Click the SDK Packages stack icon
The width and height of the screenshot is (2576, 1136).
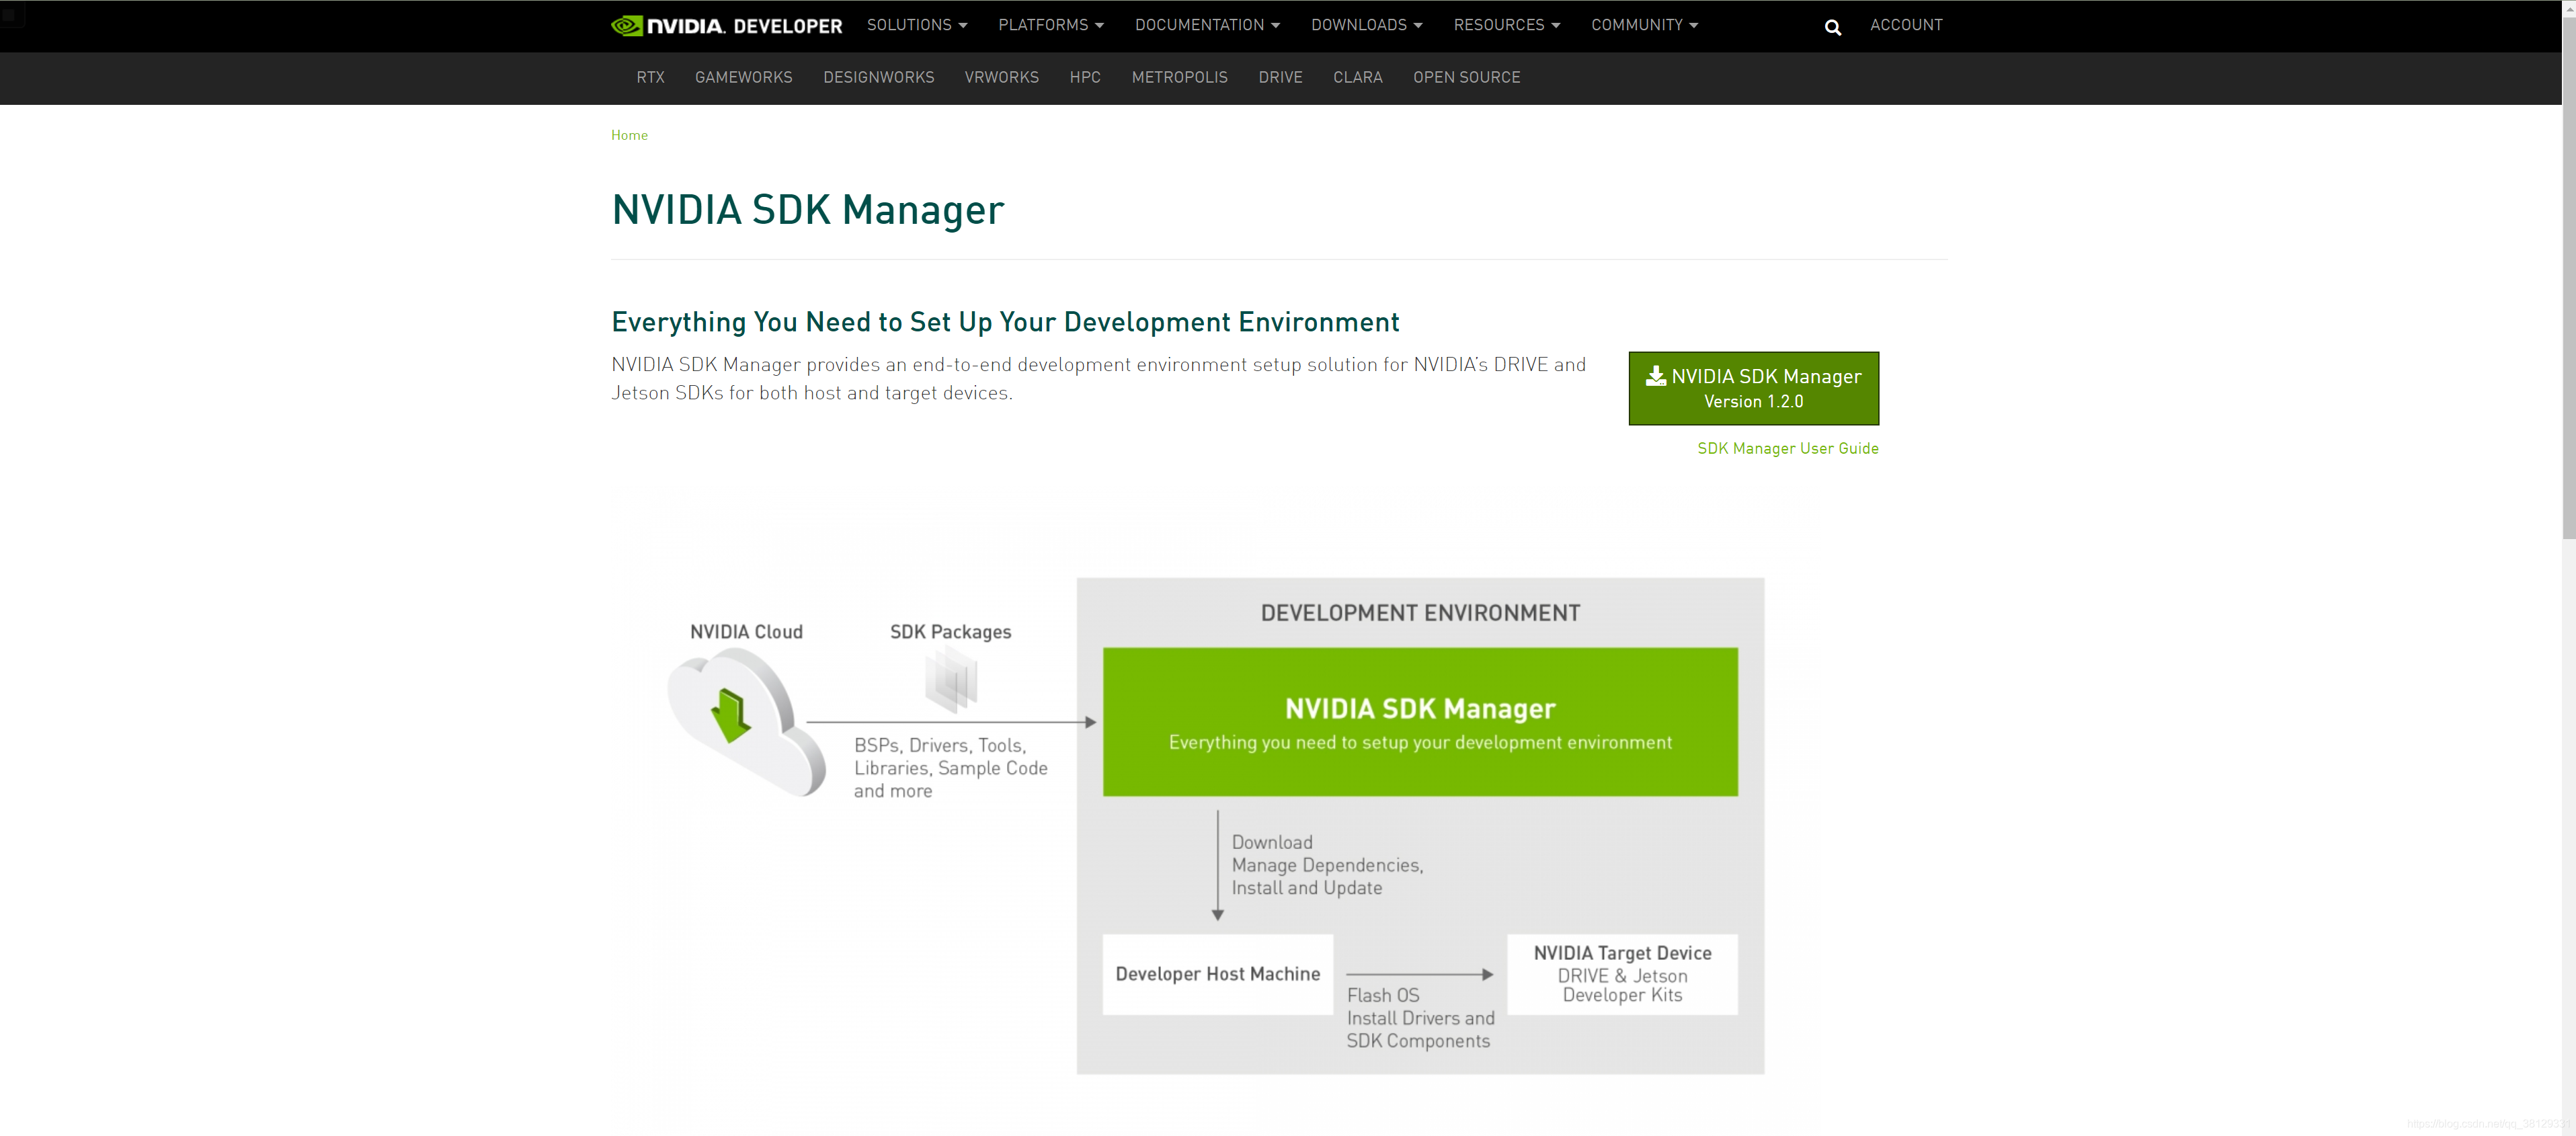click(951, 679)
